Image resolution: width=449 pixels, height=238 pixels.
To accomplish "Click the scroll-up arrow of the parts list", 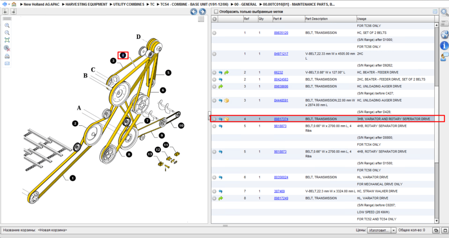I will coord(437,25).
